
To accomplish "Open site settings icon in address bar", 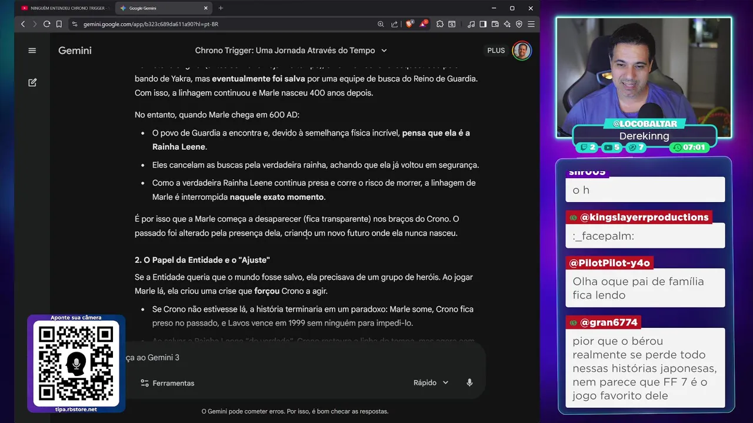I will click(74, 24).
